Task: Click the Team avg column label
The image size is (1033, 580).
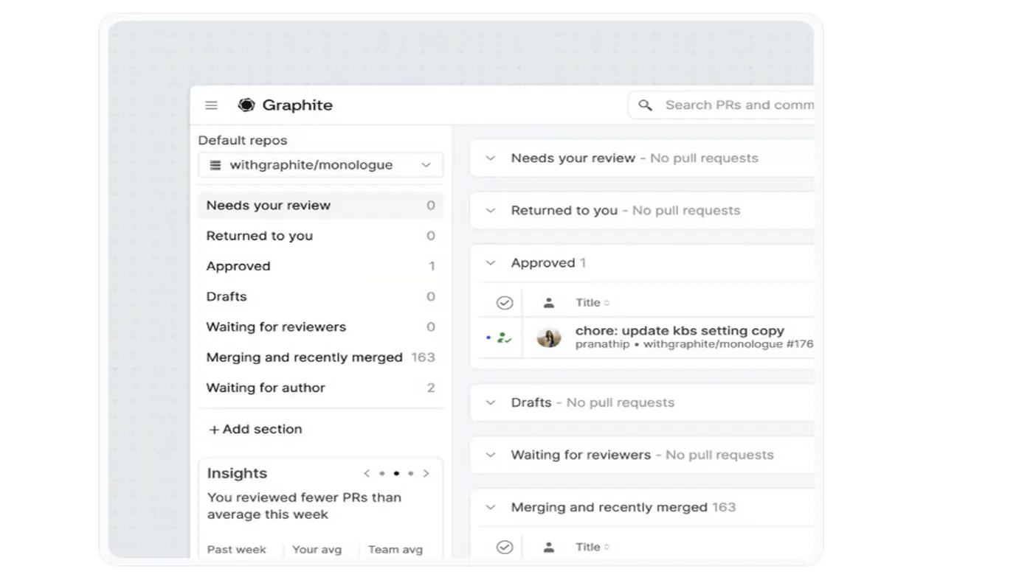Action: coord(395,550)
